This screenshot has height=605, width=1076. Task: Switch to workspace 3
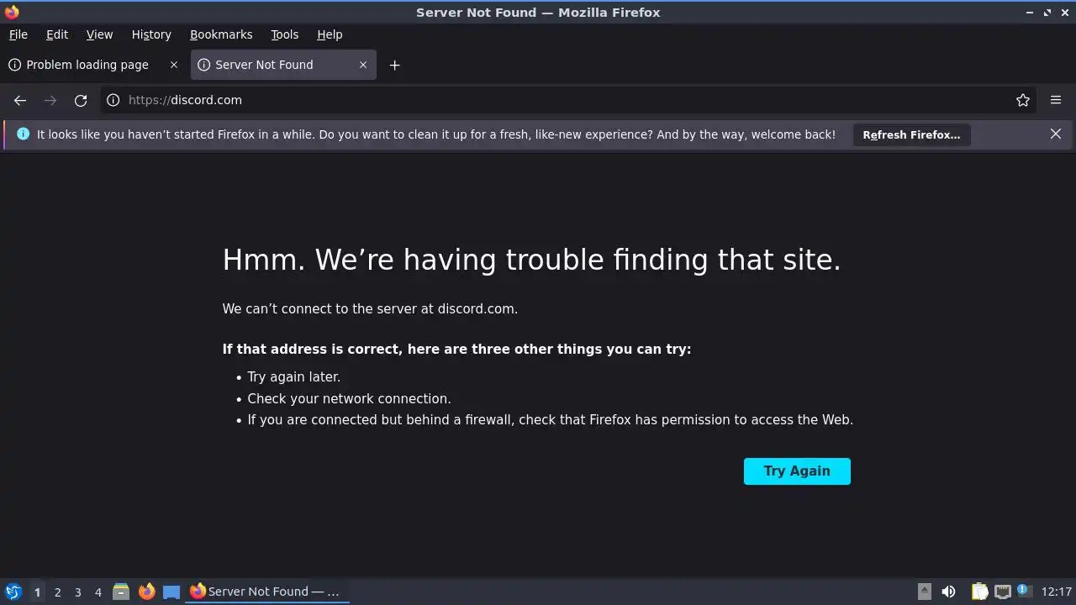77,592
